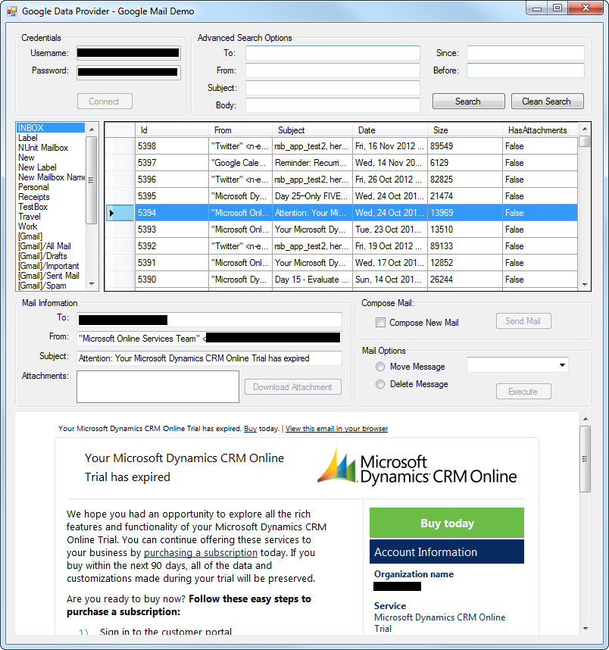Click the Subject search input field
The width and height of the screenshot is (609, 650).
(333, 88)
